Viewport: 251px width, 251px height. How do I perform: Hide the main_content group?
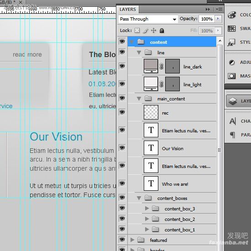[122, 98]
